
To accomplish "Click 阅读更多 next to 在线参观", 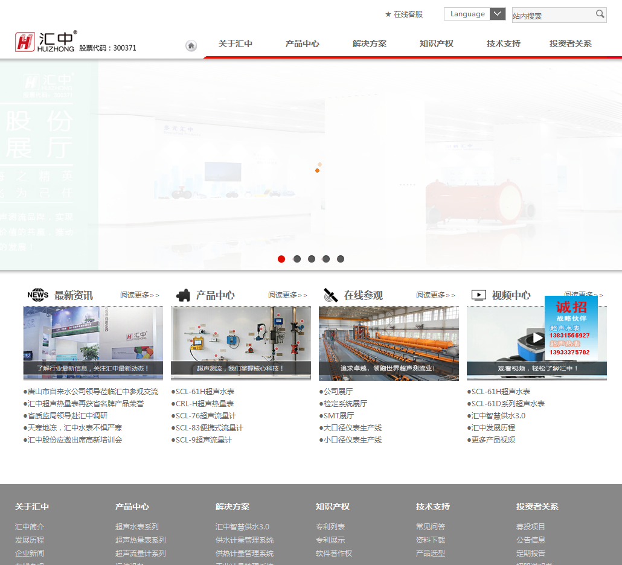I will (435, 295).
